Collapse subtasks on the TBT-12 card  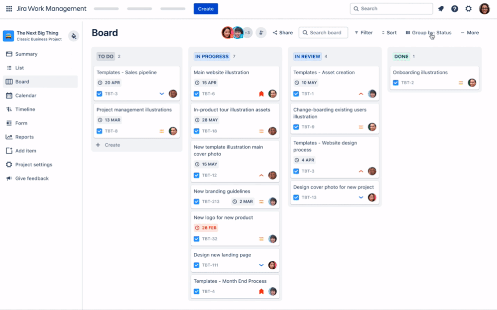pyautogui.click(x=261, y=175)
